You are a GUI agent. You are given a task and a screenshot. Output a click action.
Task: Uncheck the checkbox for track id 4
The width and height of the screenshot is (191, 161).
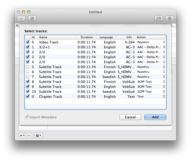point(28,62)
